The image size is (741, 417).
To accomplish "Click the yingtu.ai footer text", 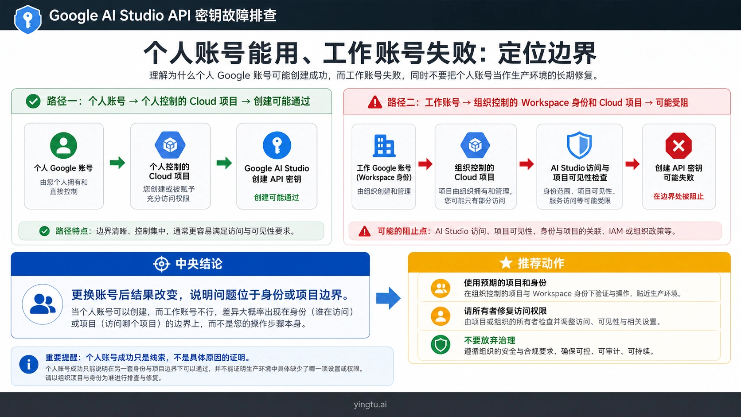I will pos(370,405).
